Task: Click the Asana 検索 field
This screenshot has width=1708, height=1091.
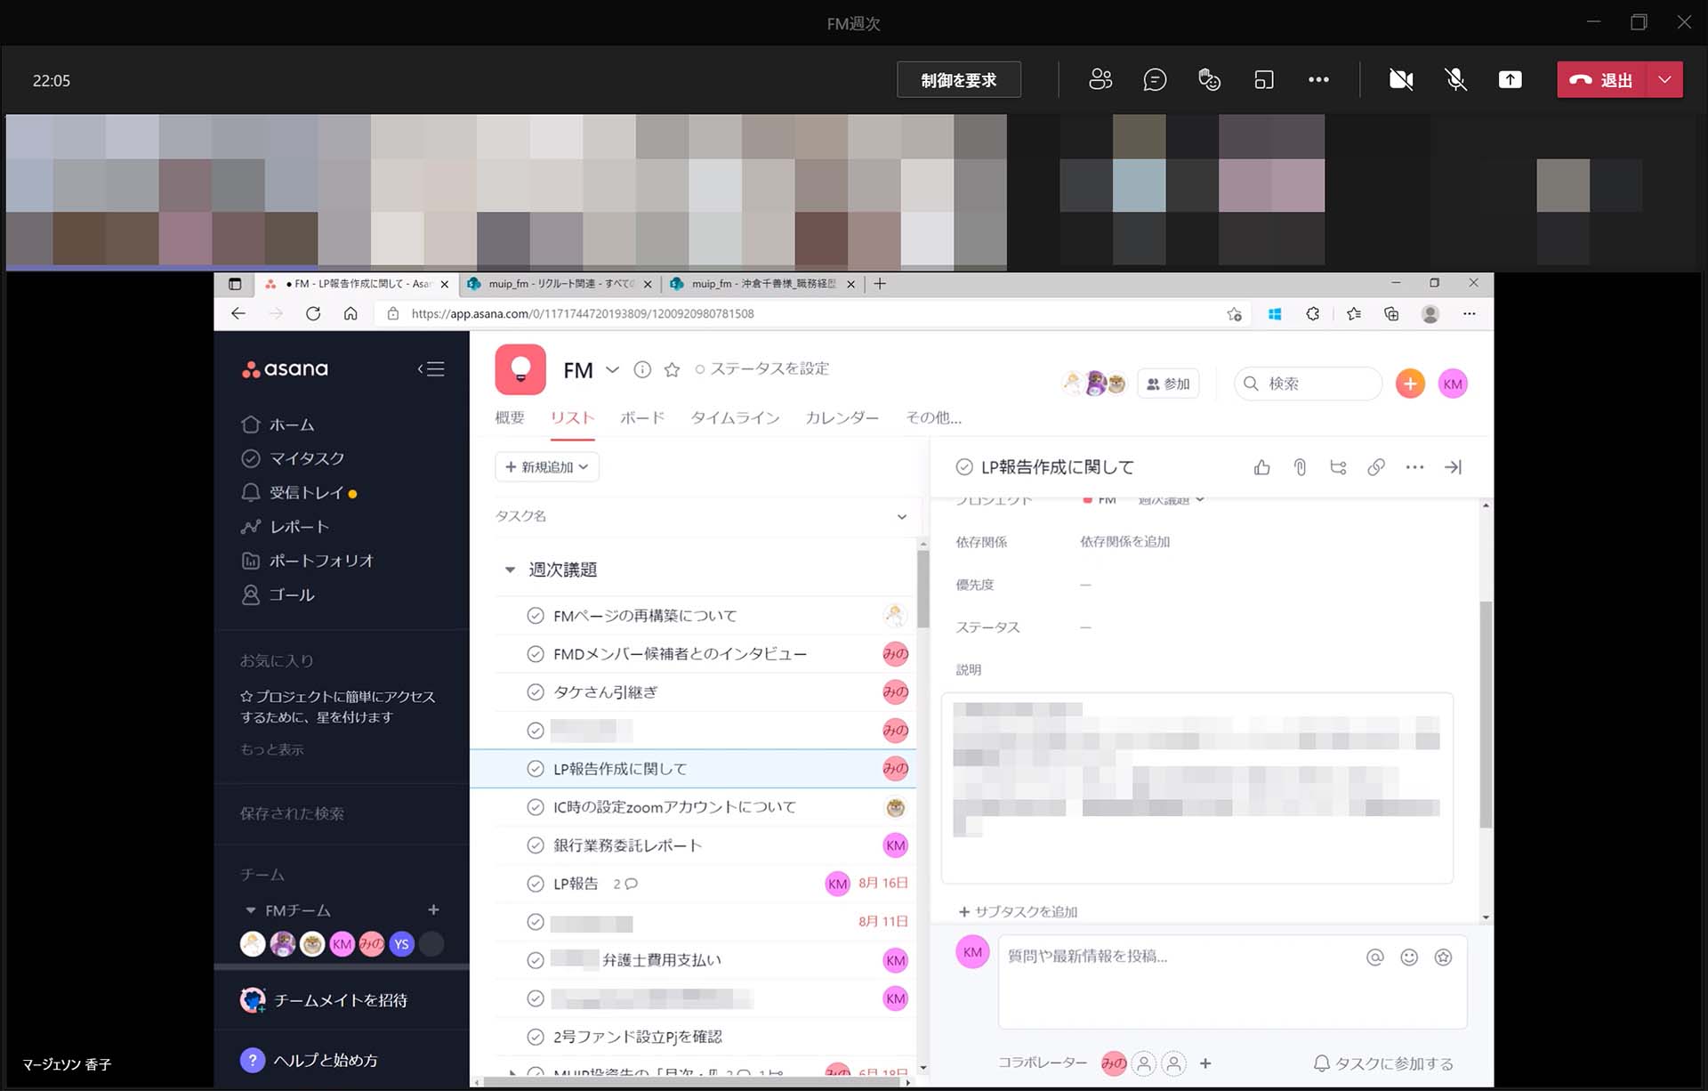Action: tap(1308, 384)
